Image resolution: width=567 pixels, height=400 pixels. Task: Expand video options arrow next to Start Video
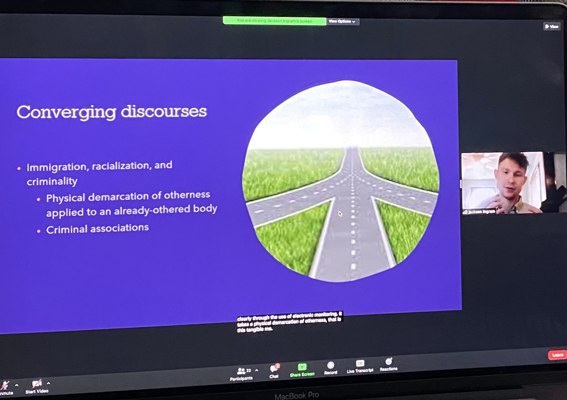49,383
